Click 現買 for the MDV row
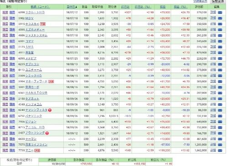 (x=5, y=18)
